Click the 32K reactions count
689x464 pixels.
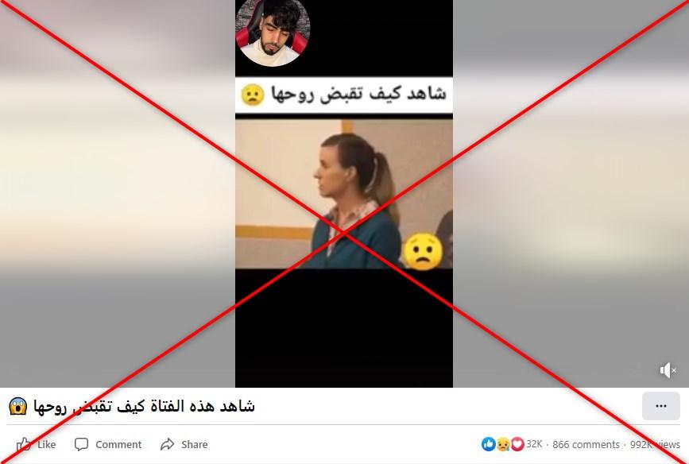[x=534, y=444]
